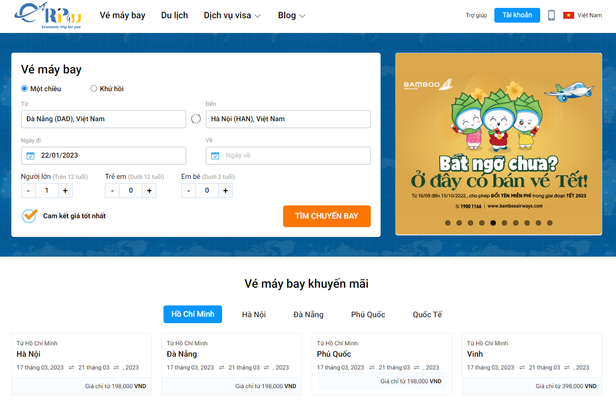Click the TÌM CHUYẾN BAY button
The width and height of the screenshot is (616, 401).
pos(326,216)
